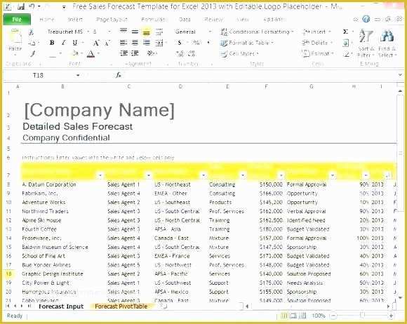Open Format as Table gallery
This screenshot has height=324, width=407.
coord(247,43)
